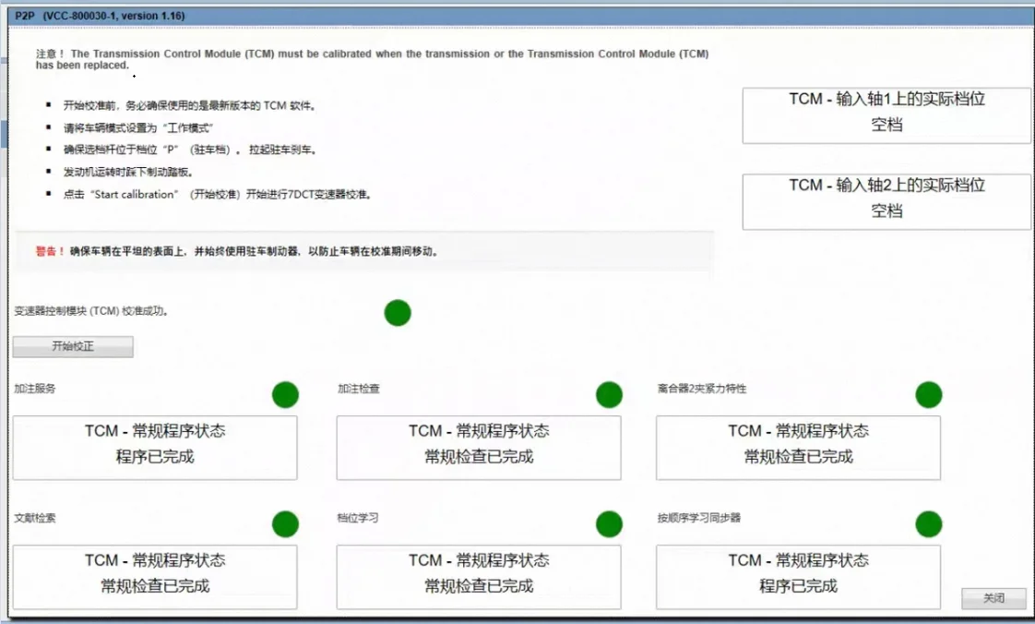Viewport: 1035px width, 624px height.
Task: Click the 文献检索 label
Action: 35,519
